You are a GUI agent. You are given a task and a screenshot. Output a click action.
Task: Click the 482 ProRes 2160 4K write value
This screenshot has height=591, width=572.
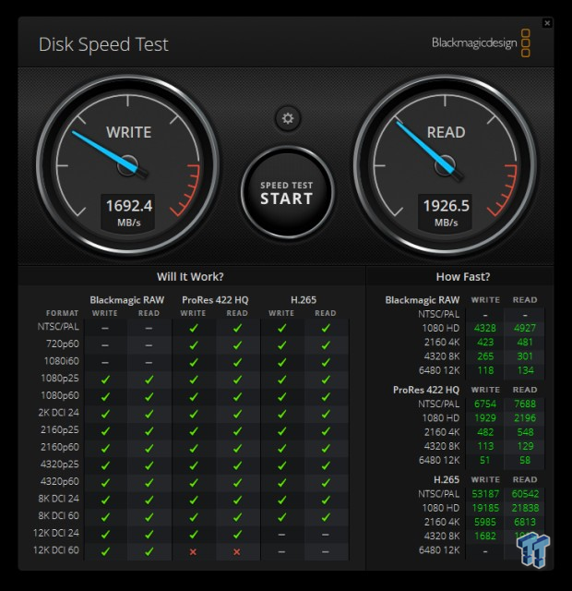tap(485, 432)
